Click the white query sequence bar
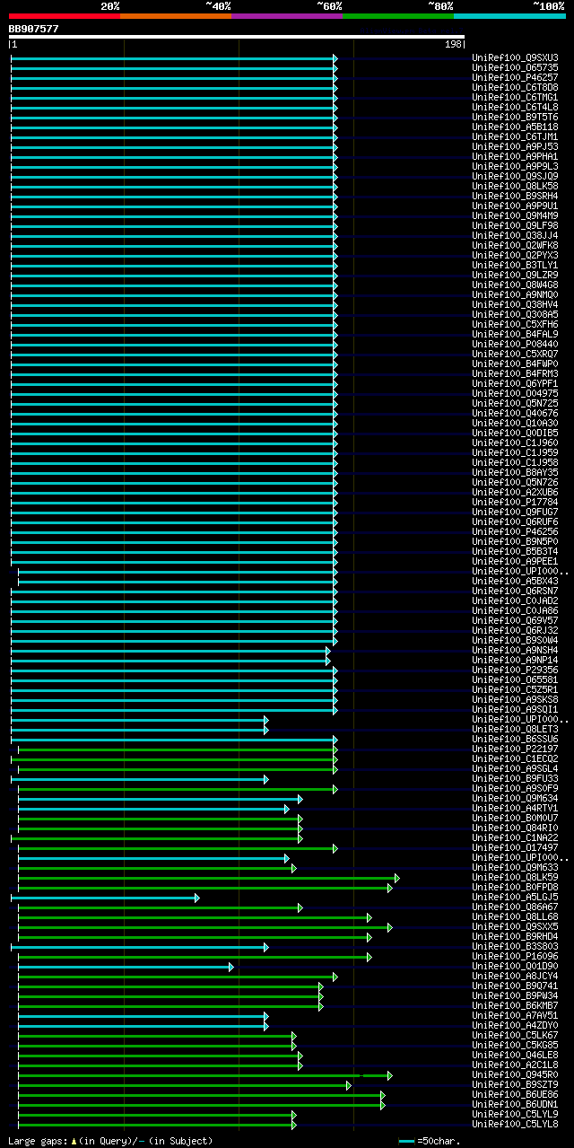The height and width of the screenshot is (1148, 574). pos(237,37)
